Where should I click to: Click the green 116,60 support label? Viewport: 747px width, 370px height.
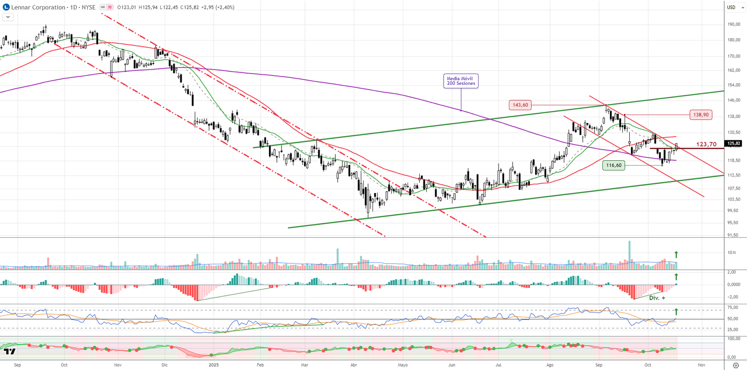[x=613, y=165]
